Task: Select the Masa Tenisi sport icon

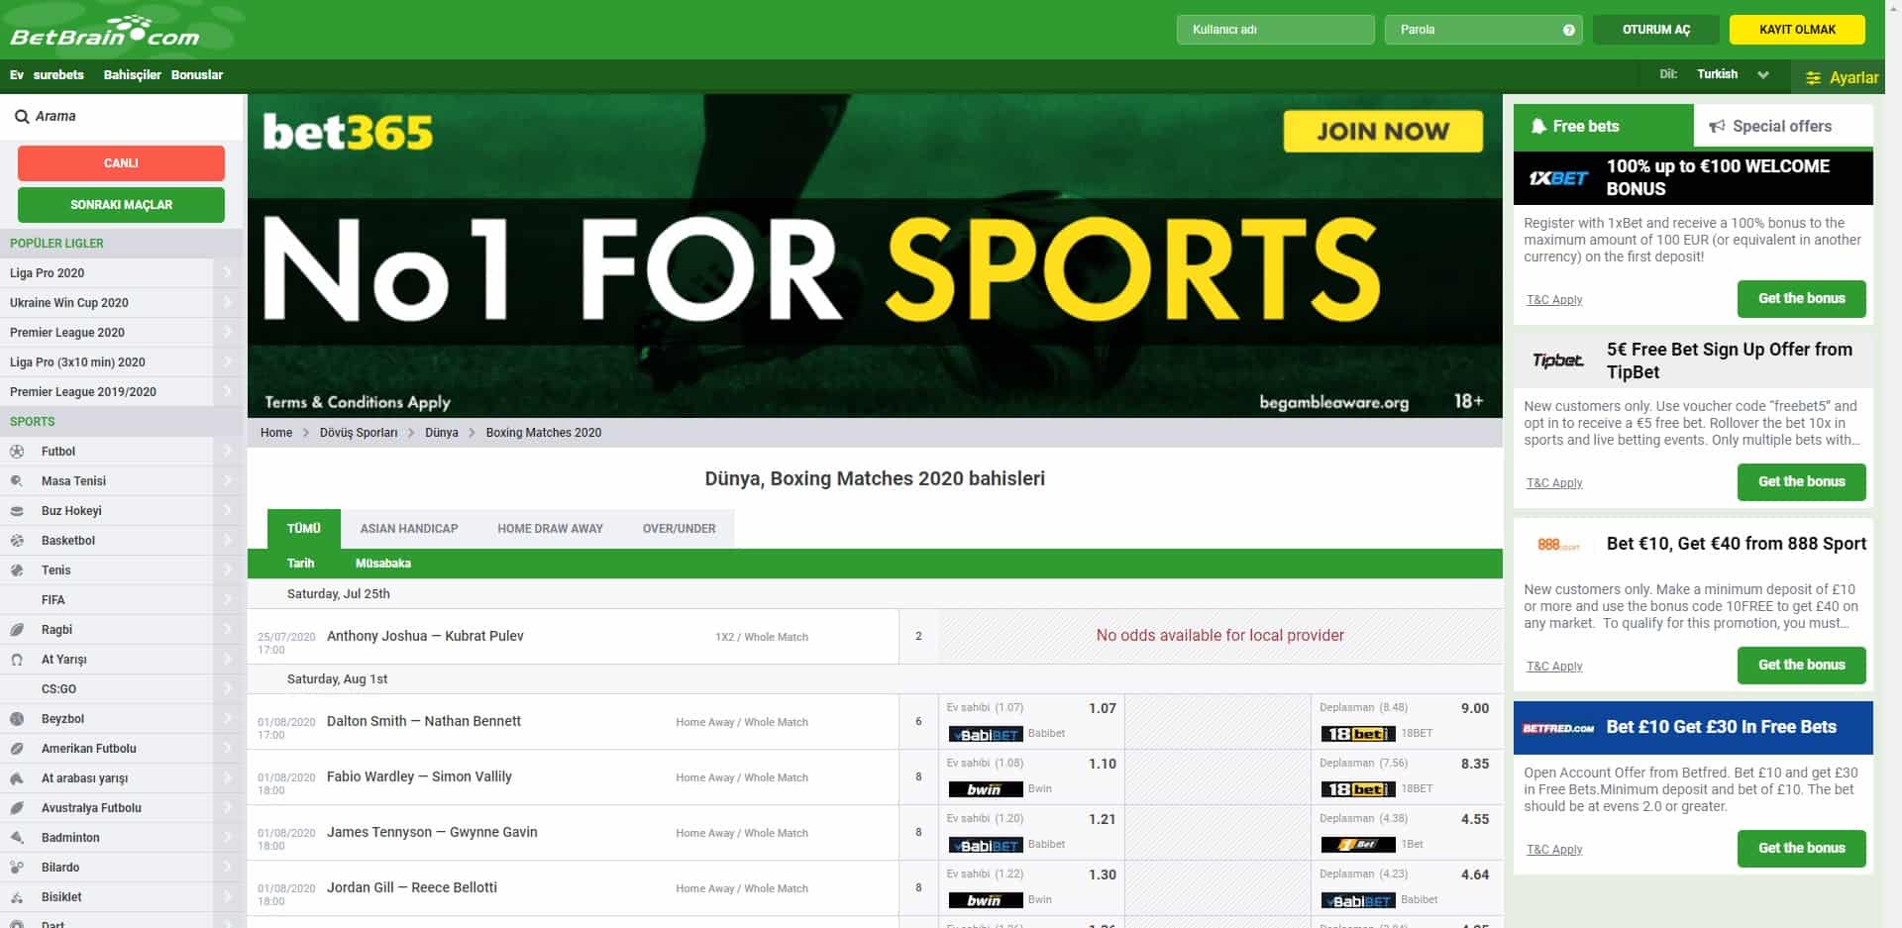Action: pyautogui.click(x=17, y=480)
